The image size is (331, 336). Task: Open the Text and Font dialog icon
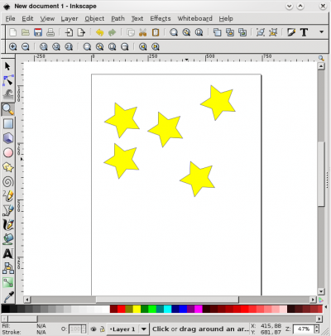(x=304, y=32)
